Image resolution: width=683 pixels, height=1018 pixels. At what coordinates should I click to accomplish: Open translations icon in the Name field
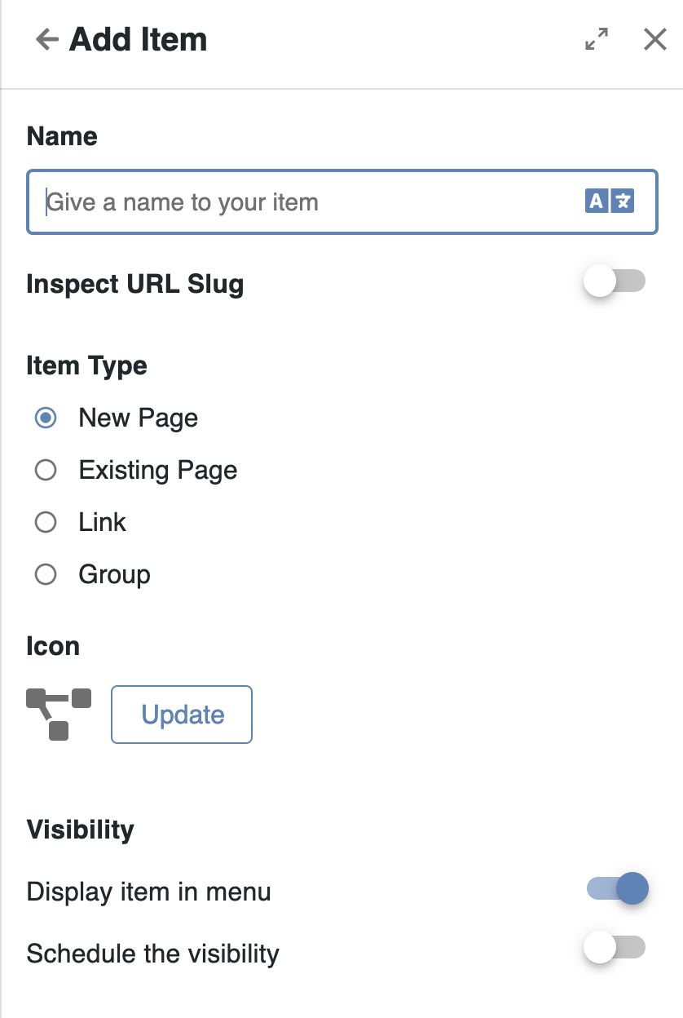(x=609, y=201)
